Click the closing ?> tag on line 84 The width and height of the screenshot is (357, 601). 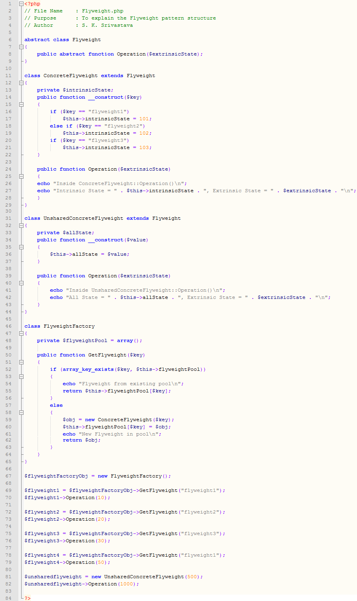click(28, 598)
